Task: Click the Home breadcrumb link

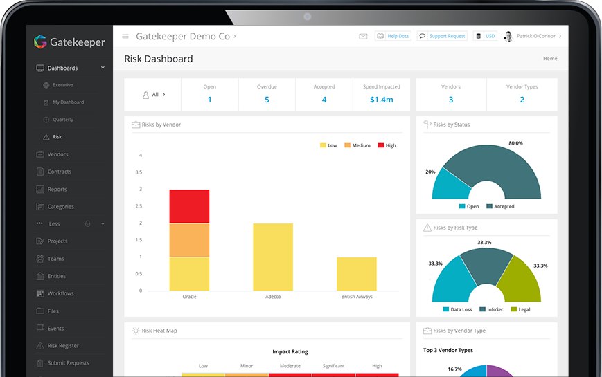Action: 550,59
